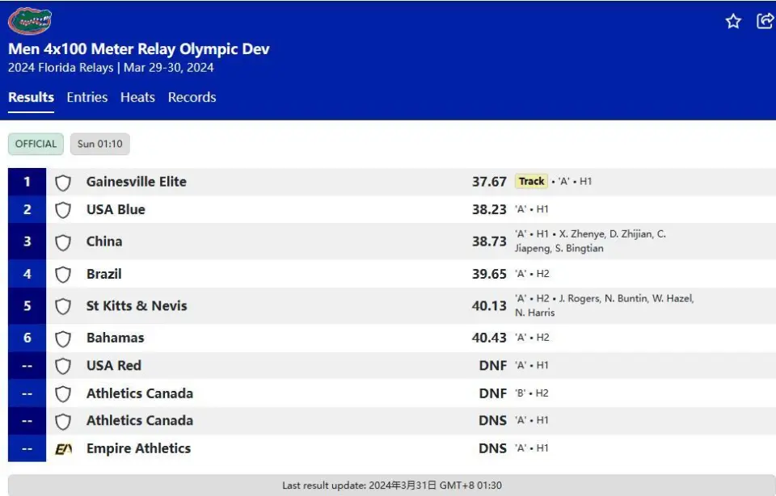Open the Brazil team name
Viewport: 776px width, 496px height.
click(104, 274)
